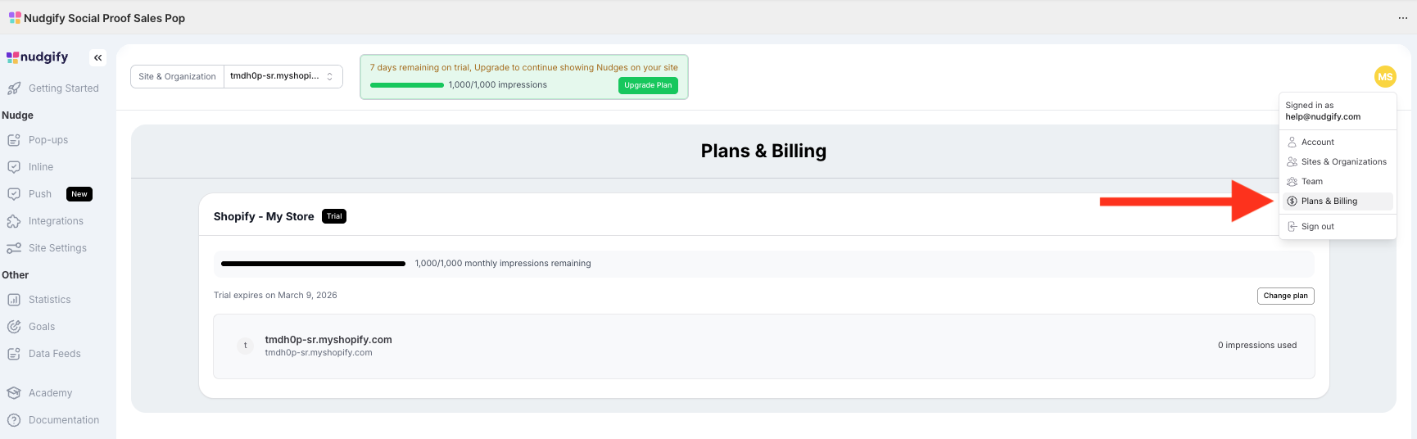Click the Data Feeds icon
The width and height of the screenshot is (1417, 439).
pyautogui.click(x=14, y=354)
